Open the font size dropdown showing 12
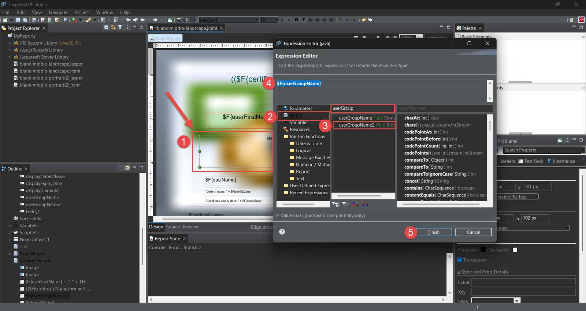The height and width of the screenshot is (311, 586). pos(276,20)
